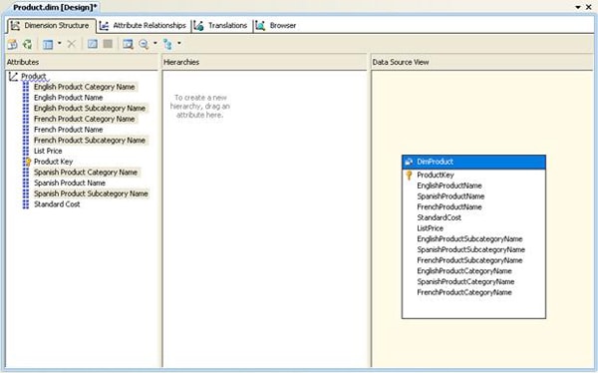Select English Product Name attribute

tap(68, 98)
